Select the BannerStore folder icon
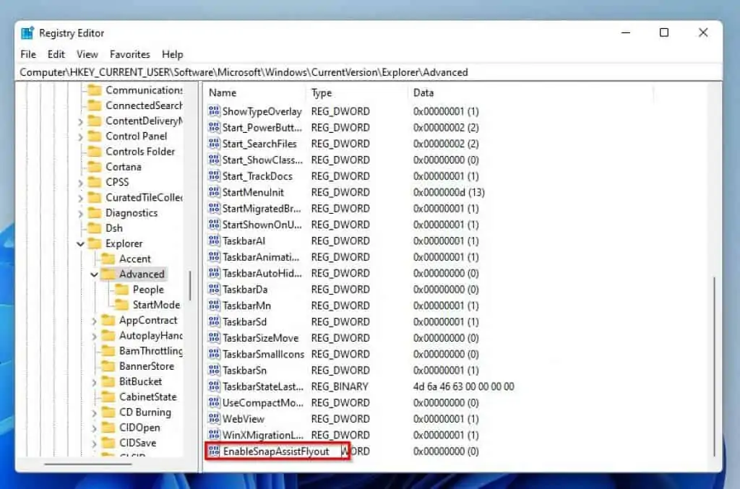 pyautogui.click(x=106, y=365)
